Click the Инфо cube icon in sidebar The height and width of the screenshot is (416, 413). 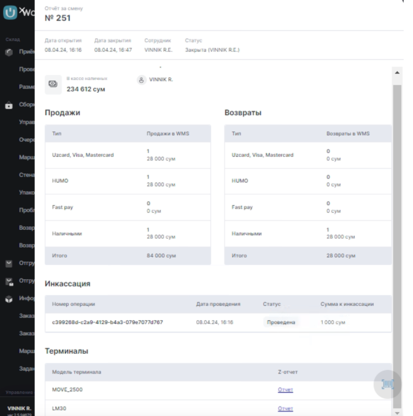point(9,299)
